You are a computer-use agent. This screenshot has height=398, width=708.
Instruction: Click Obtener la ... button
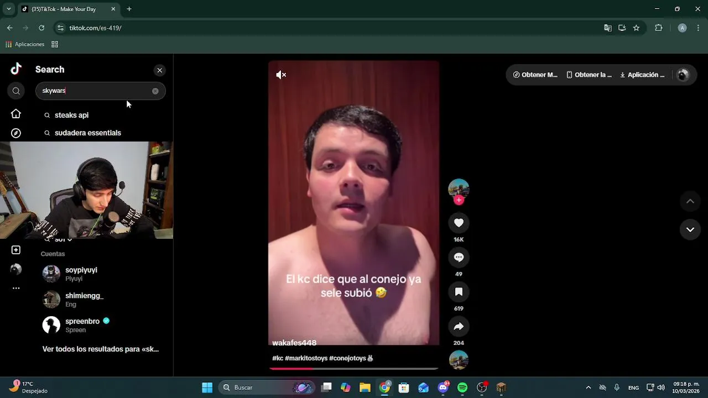coord(589,75)
